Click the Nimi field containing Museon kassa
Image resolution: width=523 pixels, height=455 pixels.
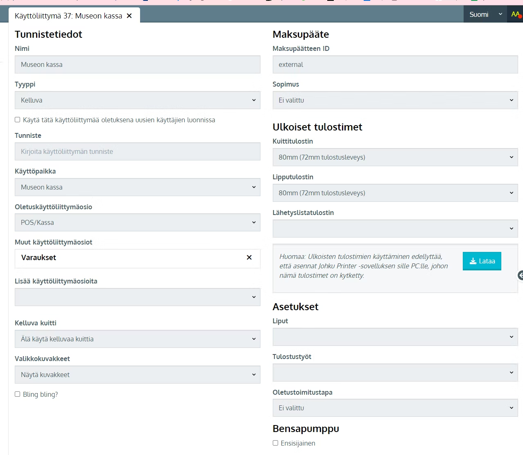tap(138, 64)
